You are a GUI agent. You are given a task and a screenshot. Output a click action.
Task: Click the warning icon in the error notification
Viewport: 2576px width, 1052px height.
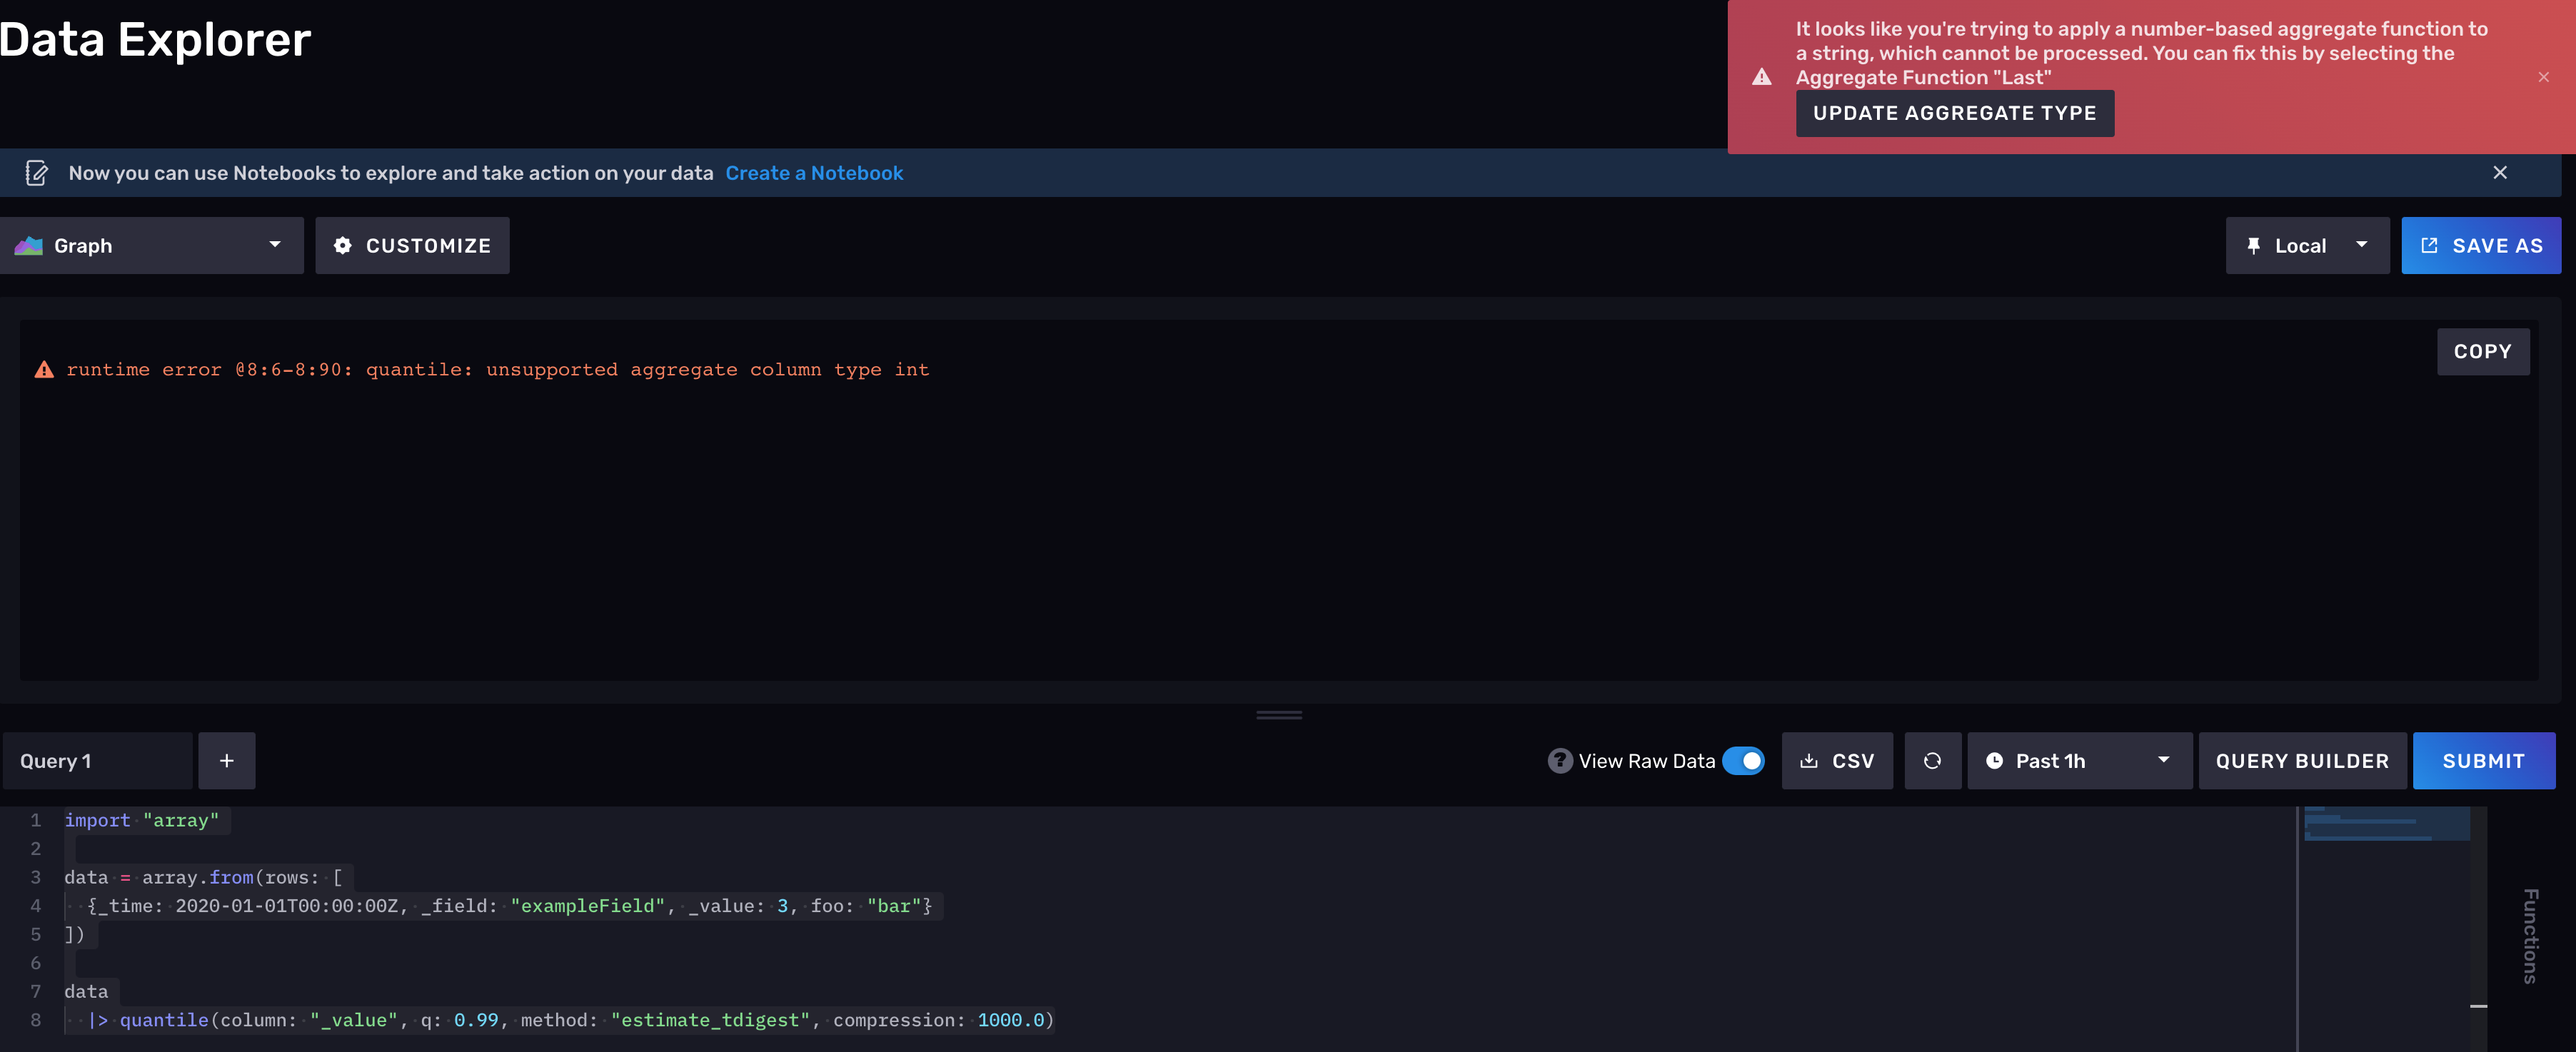point(1762,77)
